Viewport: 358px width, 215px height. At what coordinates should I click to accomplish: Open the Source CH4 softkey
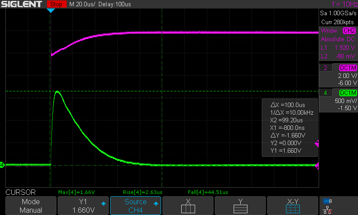136,206
